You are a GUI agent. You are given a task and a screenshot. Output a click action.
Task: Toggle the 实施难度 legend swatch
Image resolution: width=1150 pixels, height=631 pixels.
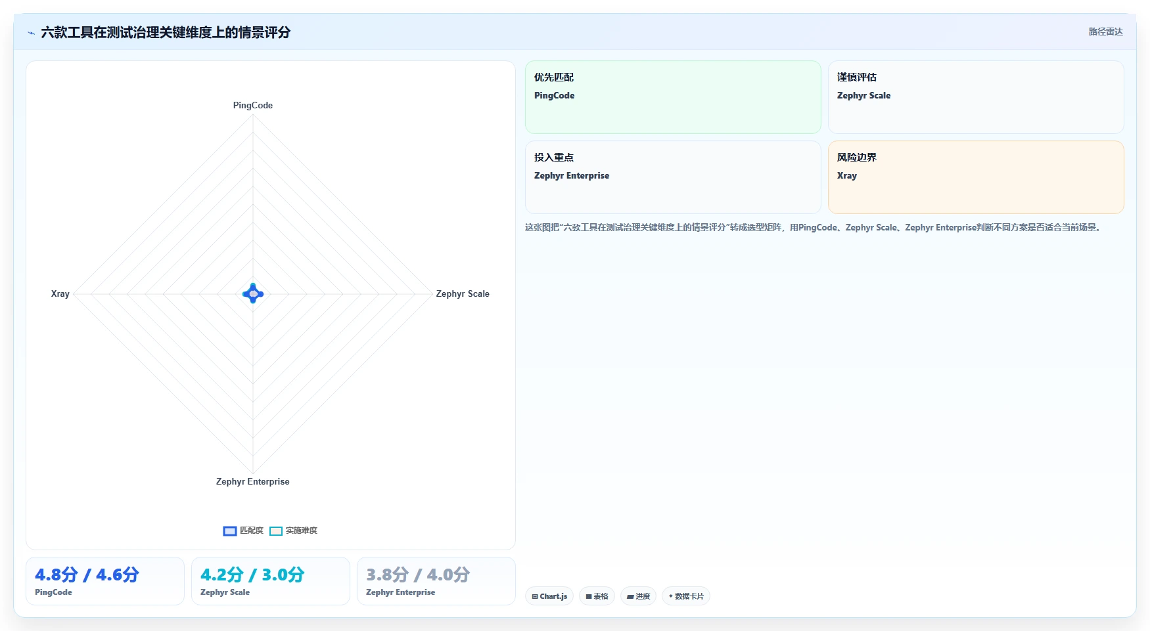276,531
